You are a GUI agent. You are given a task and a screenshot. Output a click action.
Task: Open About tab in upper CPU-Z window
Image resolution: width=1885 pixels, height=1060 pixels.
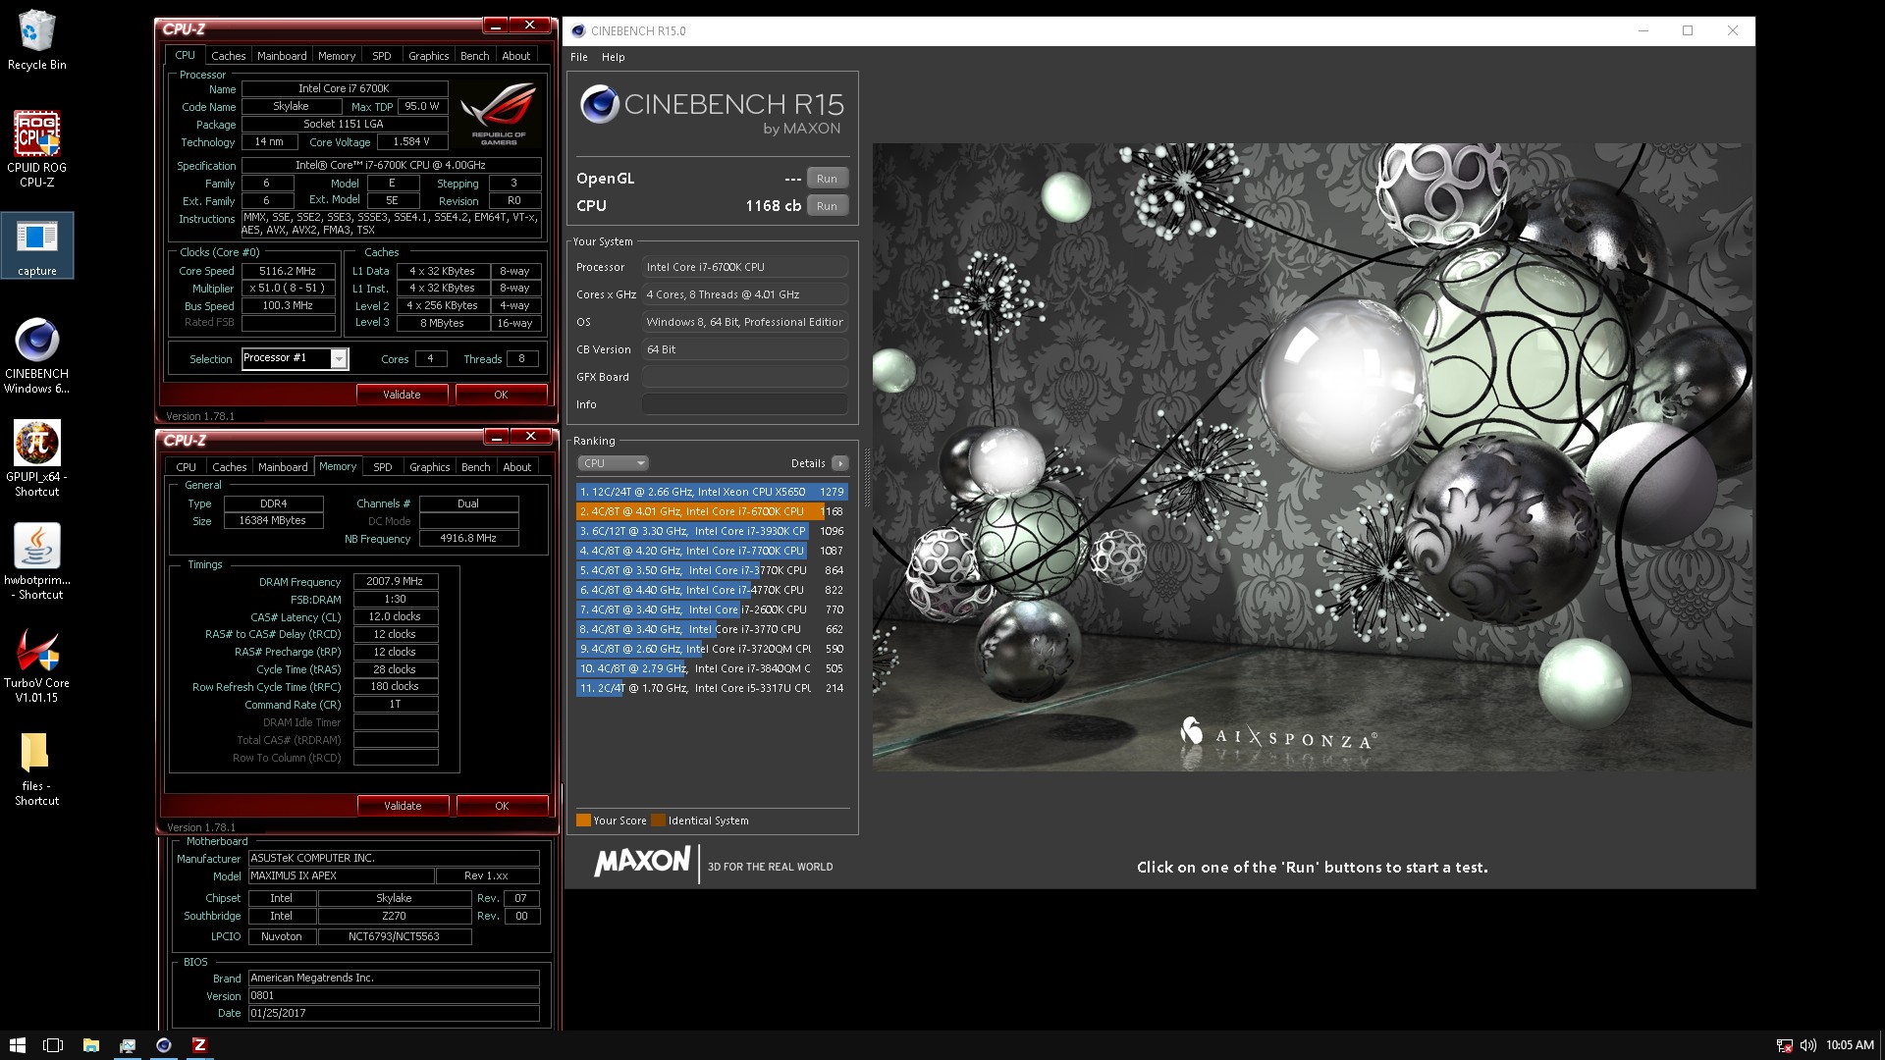(516, 56)
